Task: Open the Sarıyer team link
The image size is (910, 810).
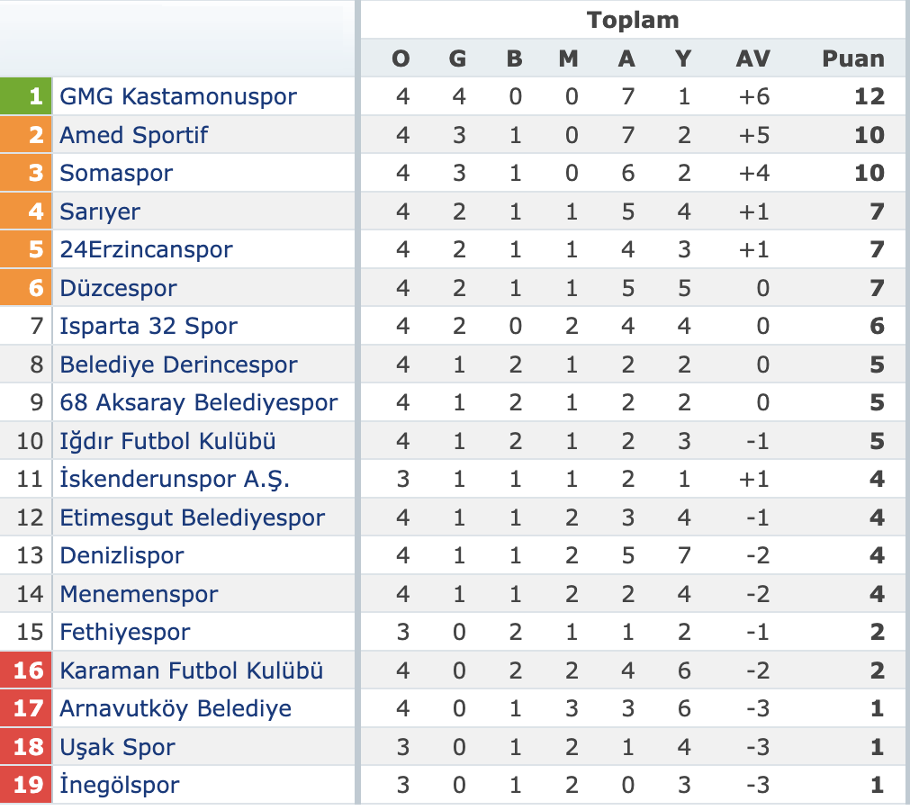Action: (x=100, y=211)
